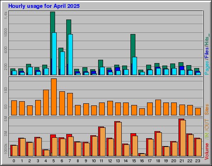
Task: Click the orange Sites bar for hour 18
Action: click(158, 107)
